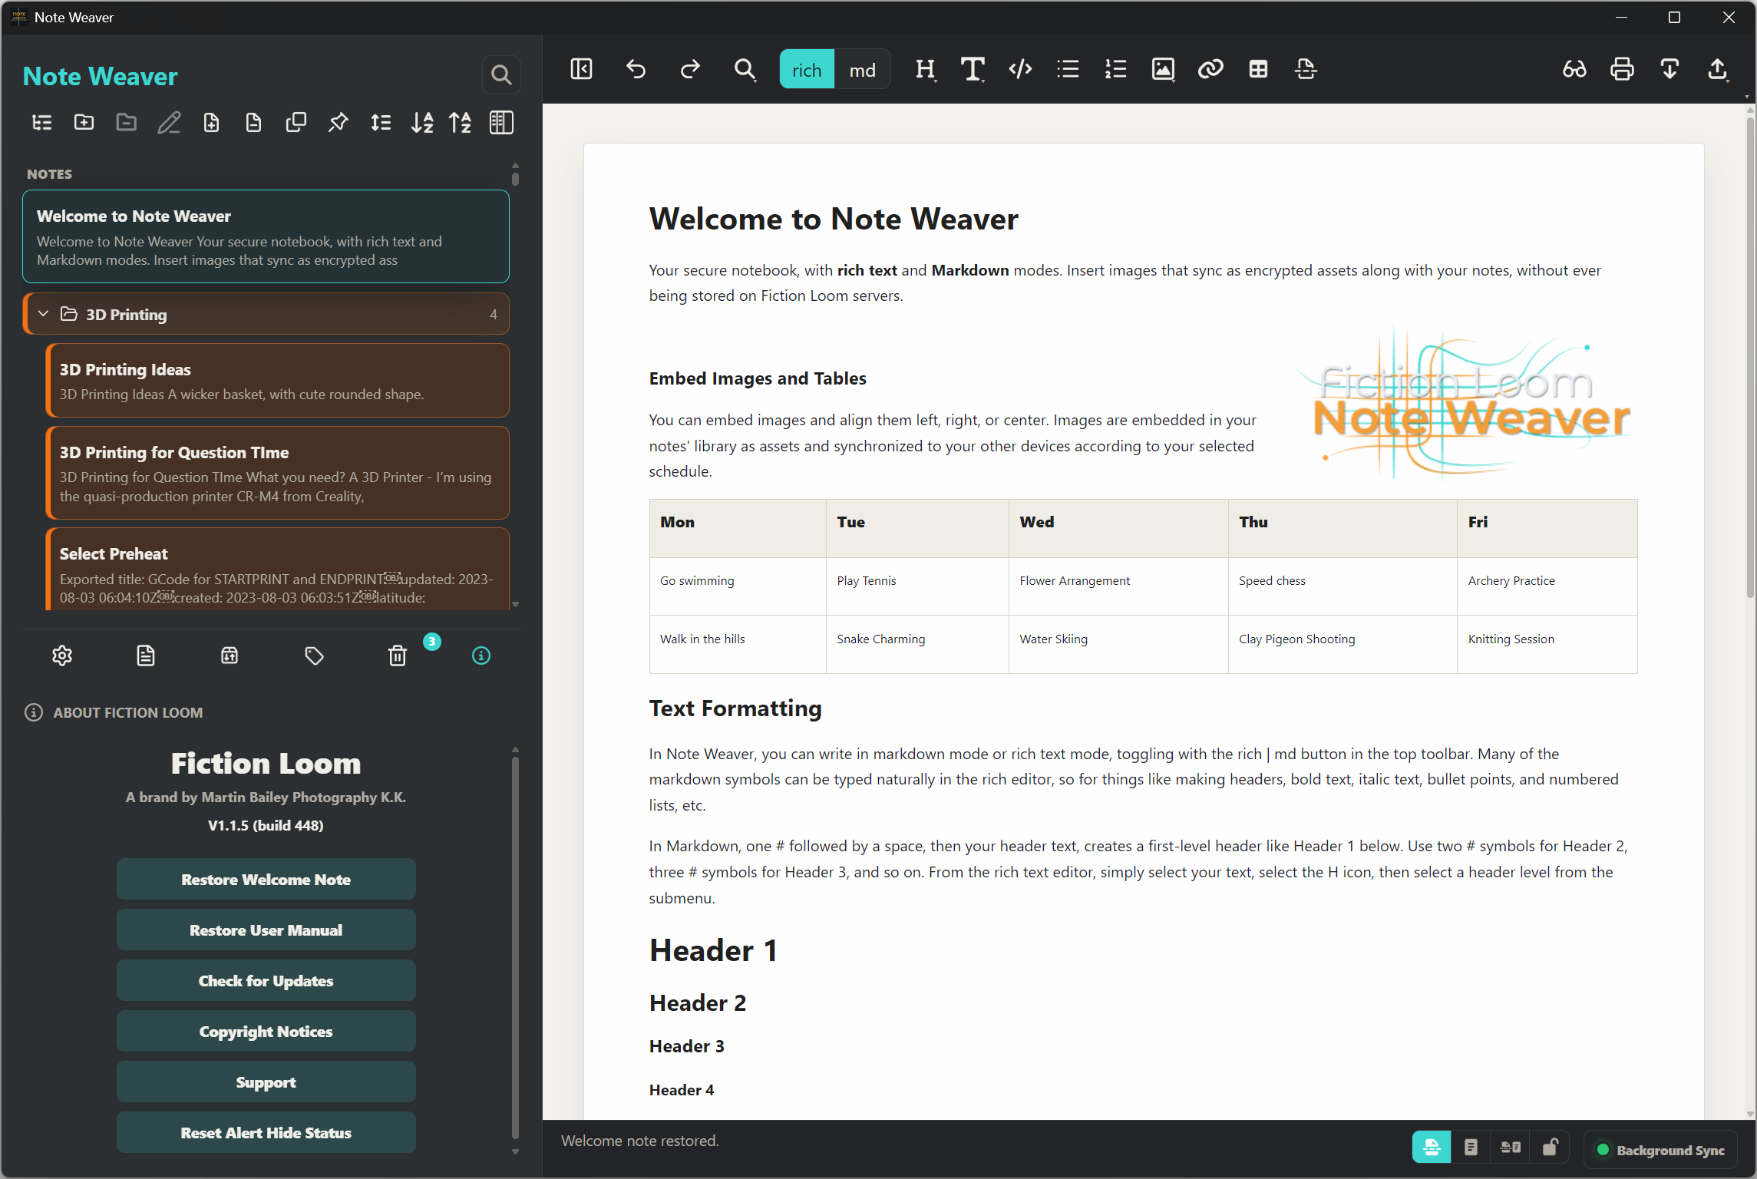Open the Support button
This screenshot has height=1179, width=1757.
pos(266,1082)
